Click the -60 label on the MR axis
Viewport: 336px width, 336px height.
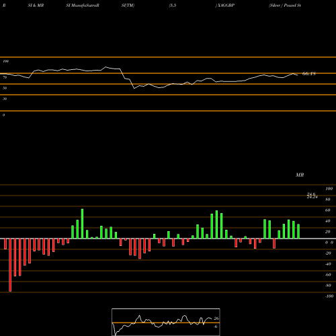[328, 275]
